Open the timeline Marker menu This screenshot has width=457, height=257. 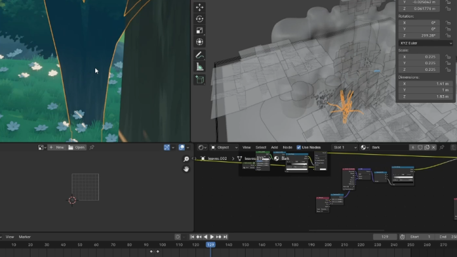(25, 237)
